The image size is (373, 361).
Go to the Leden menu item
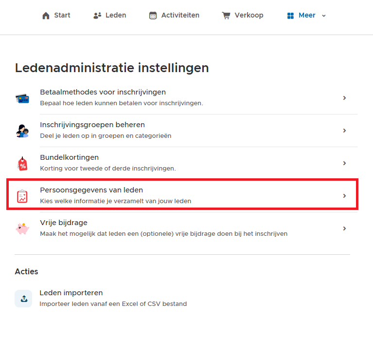(110, 16)
